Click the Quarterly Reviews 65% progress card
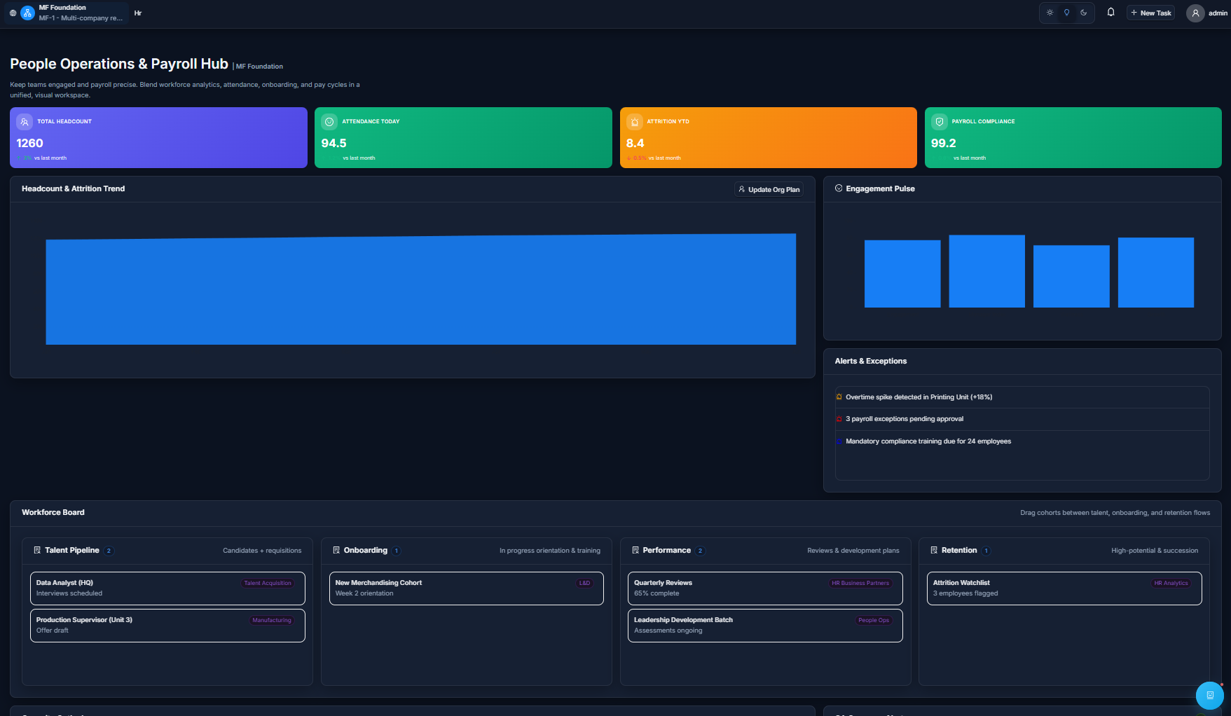 (764, 588)
